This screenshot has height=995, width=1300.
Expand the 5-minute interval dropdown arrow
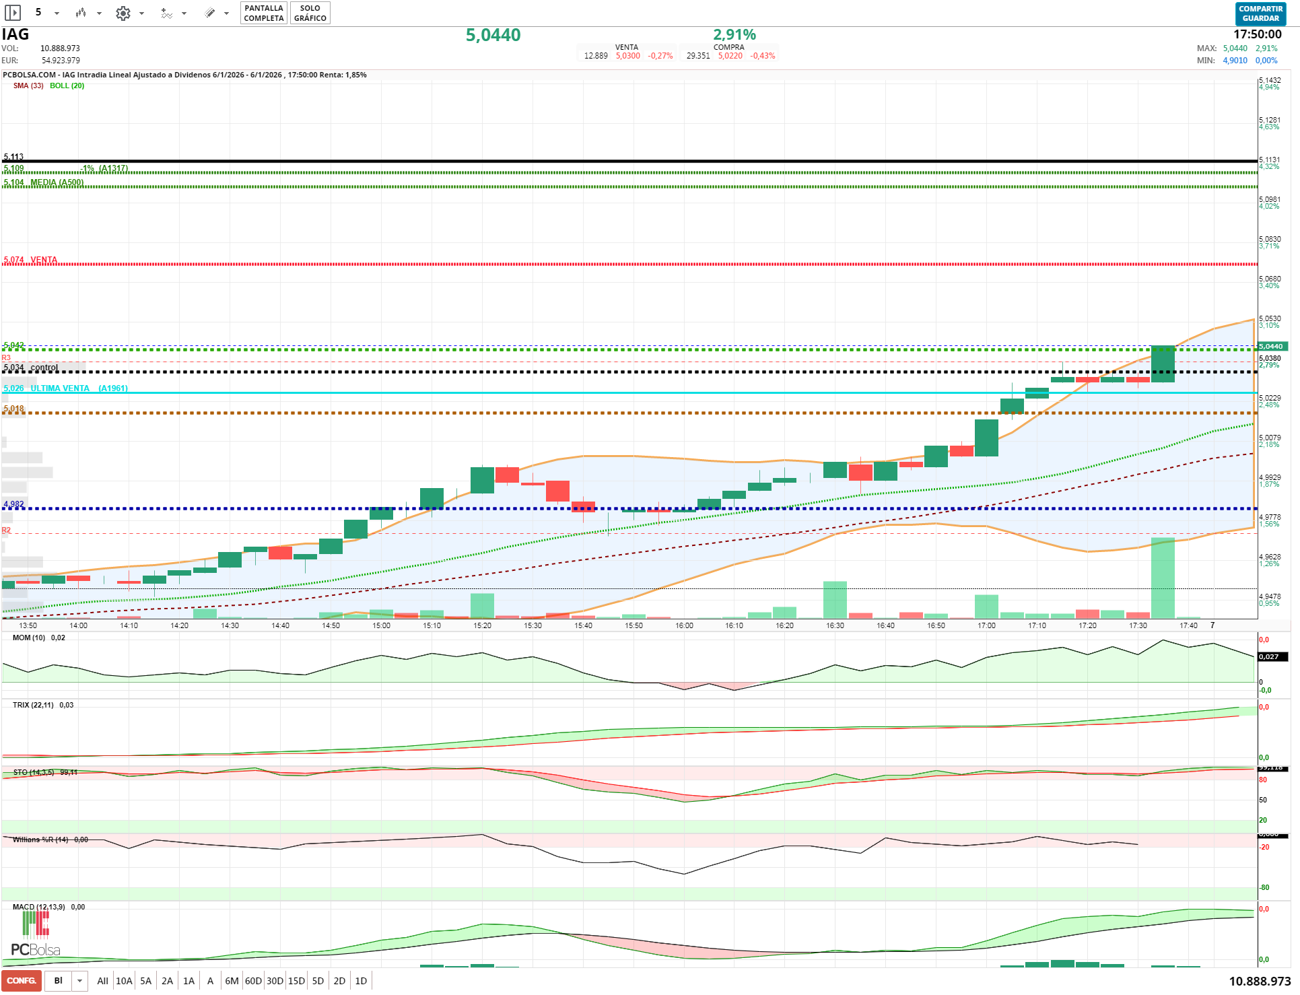click(57, 13)
